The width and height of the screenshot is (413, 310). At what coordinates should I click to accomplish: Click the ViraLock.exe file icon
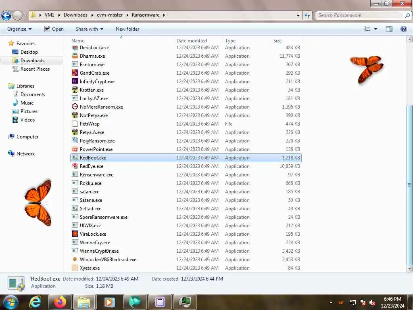click(x=75, y=234)
